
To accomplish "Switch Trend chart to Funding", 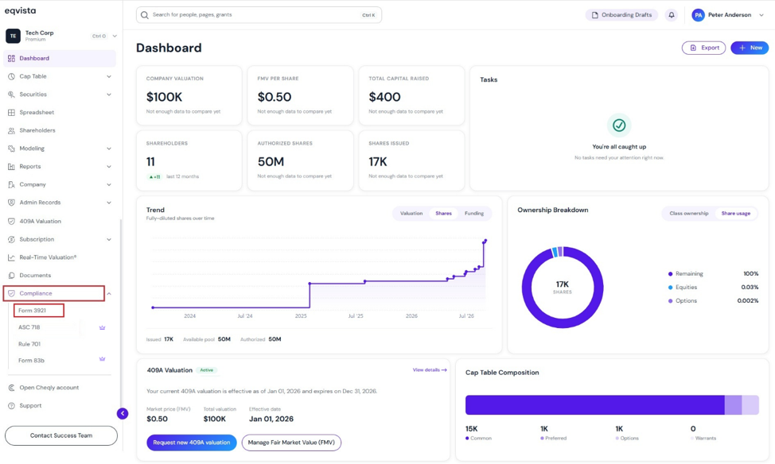I will point(474,213).
